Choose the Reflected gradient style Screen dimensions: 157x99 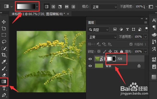coord(67,7)
